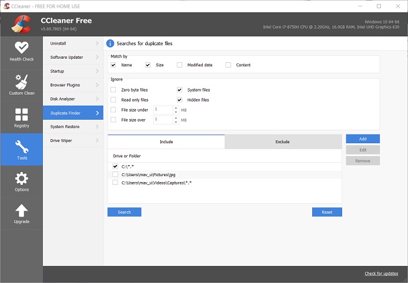Click the Upgrade arrow icon
Viewport: 408px width, 283px height.
pyautogui.click(x=22, y=210)
